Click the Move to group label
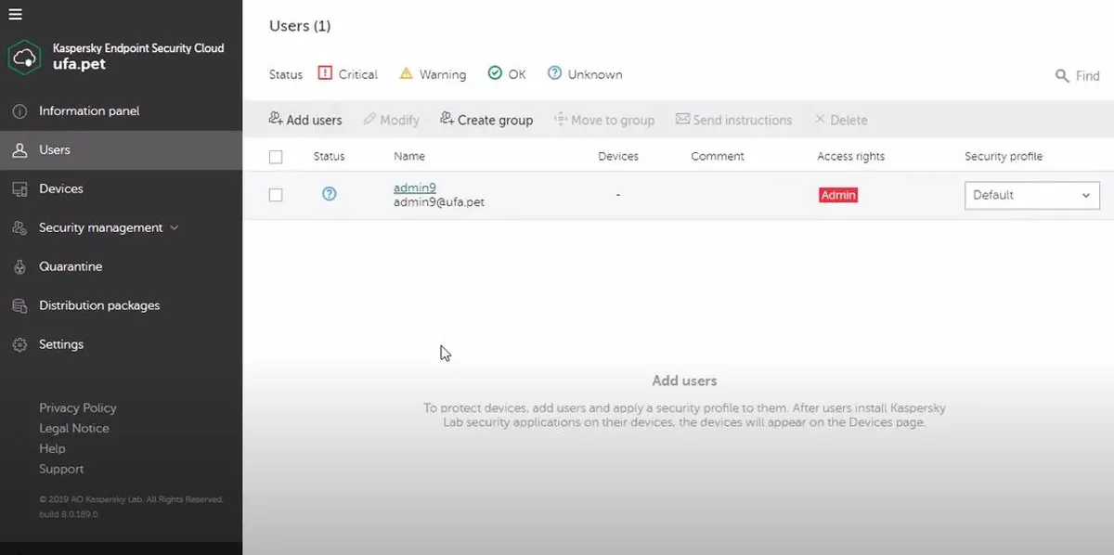 [x=613, y=120]
